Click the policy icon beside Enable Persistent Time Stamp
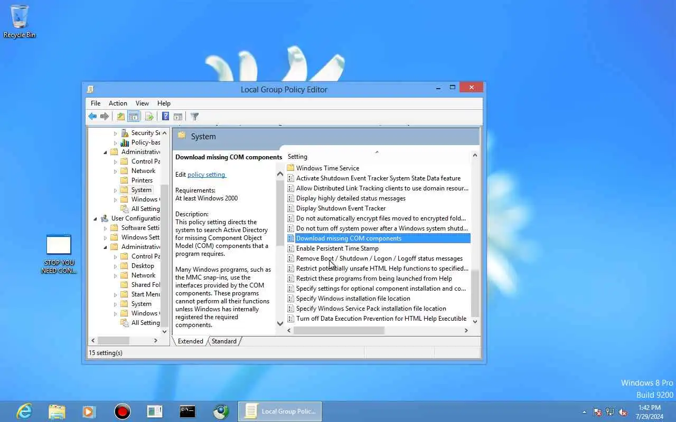 coord(290,248)
